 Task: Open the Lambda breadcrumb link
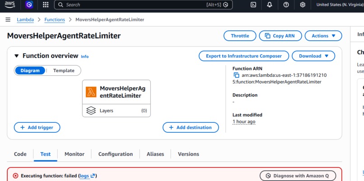(x=25, y=19)
